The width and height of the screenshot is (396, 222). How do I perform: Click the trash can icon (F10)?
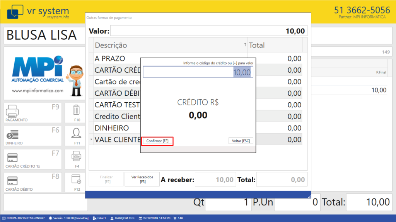76,110
